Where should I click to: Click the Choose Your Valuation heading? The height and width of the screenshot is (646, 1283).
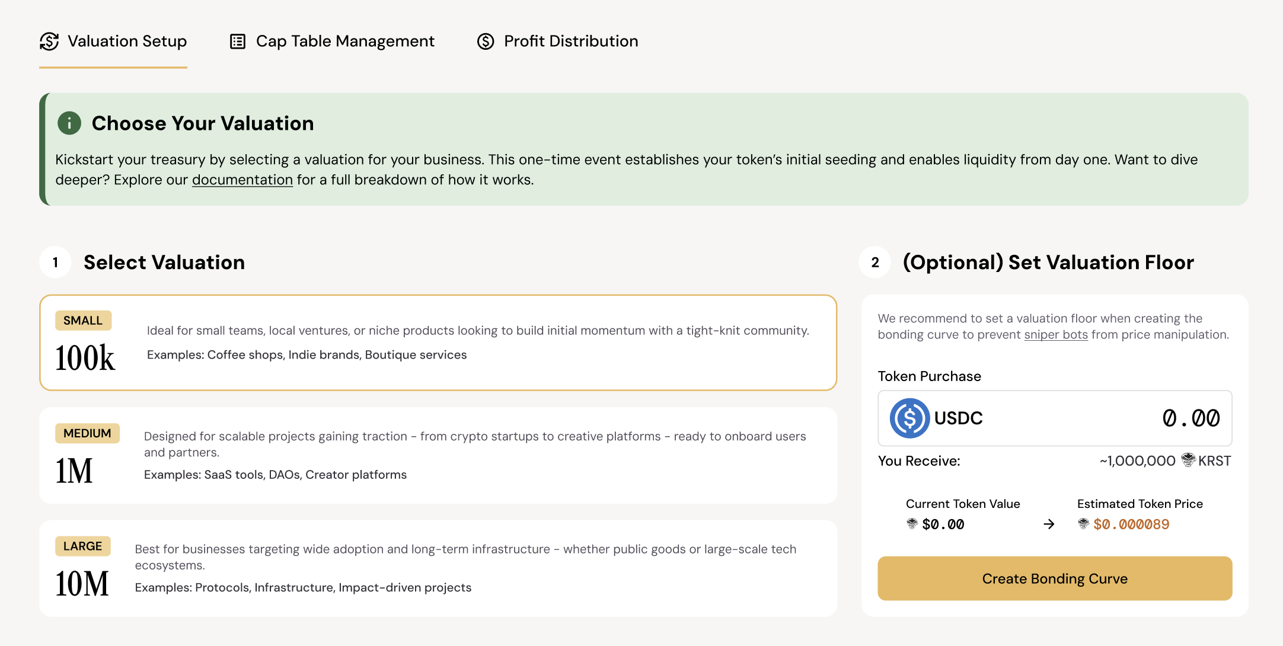coord(203,123)
